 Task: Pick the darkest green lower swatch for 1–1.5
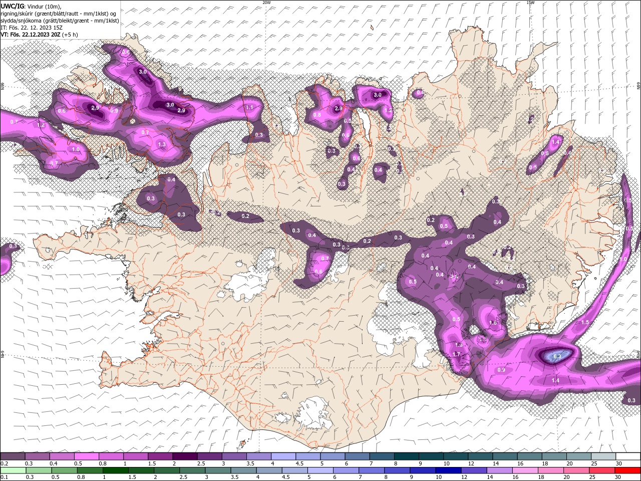(x=115, y=470)
